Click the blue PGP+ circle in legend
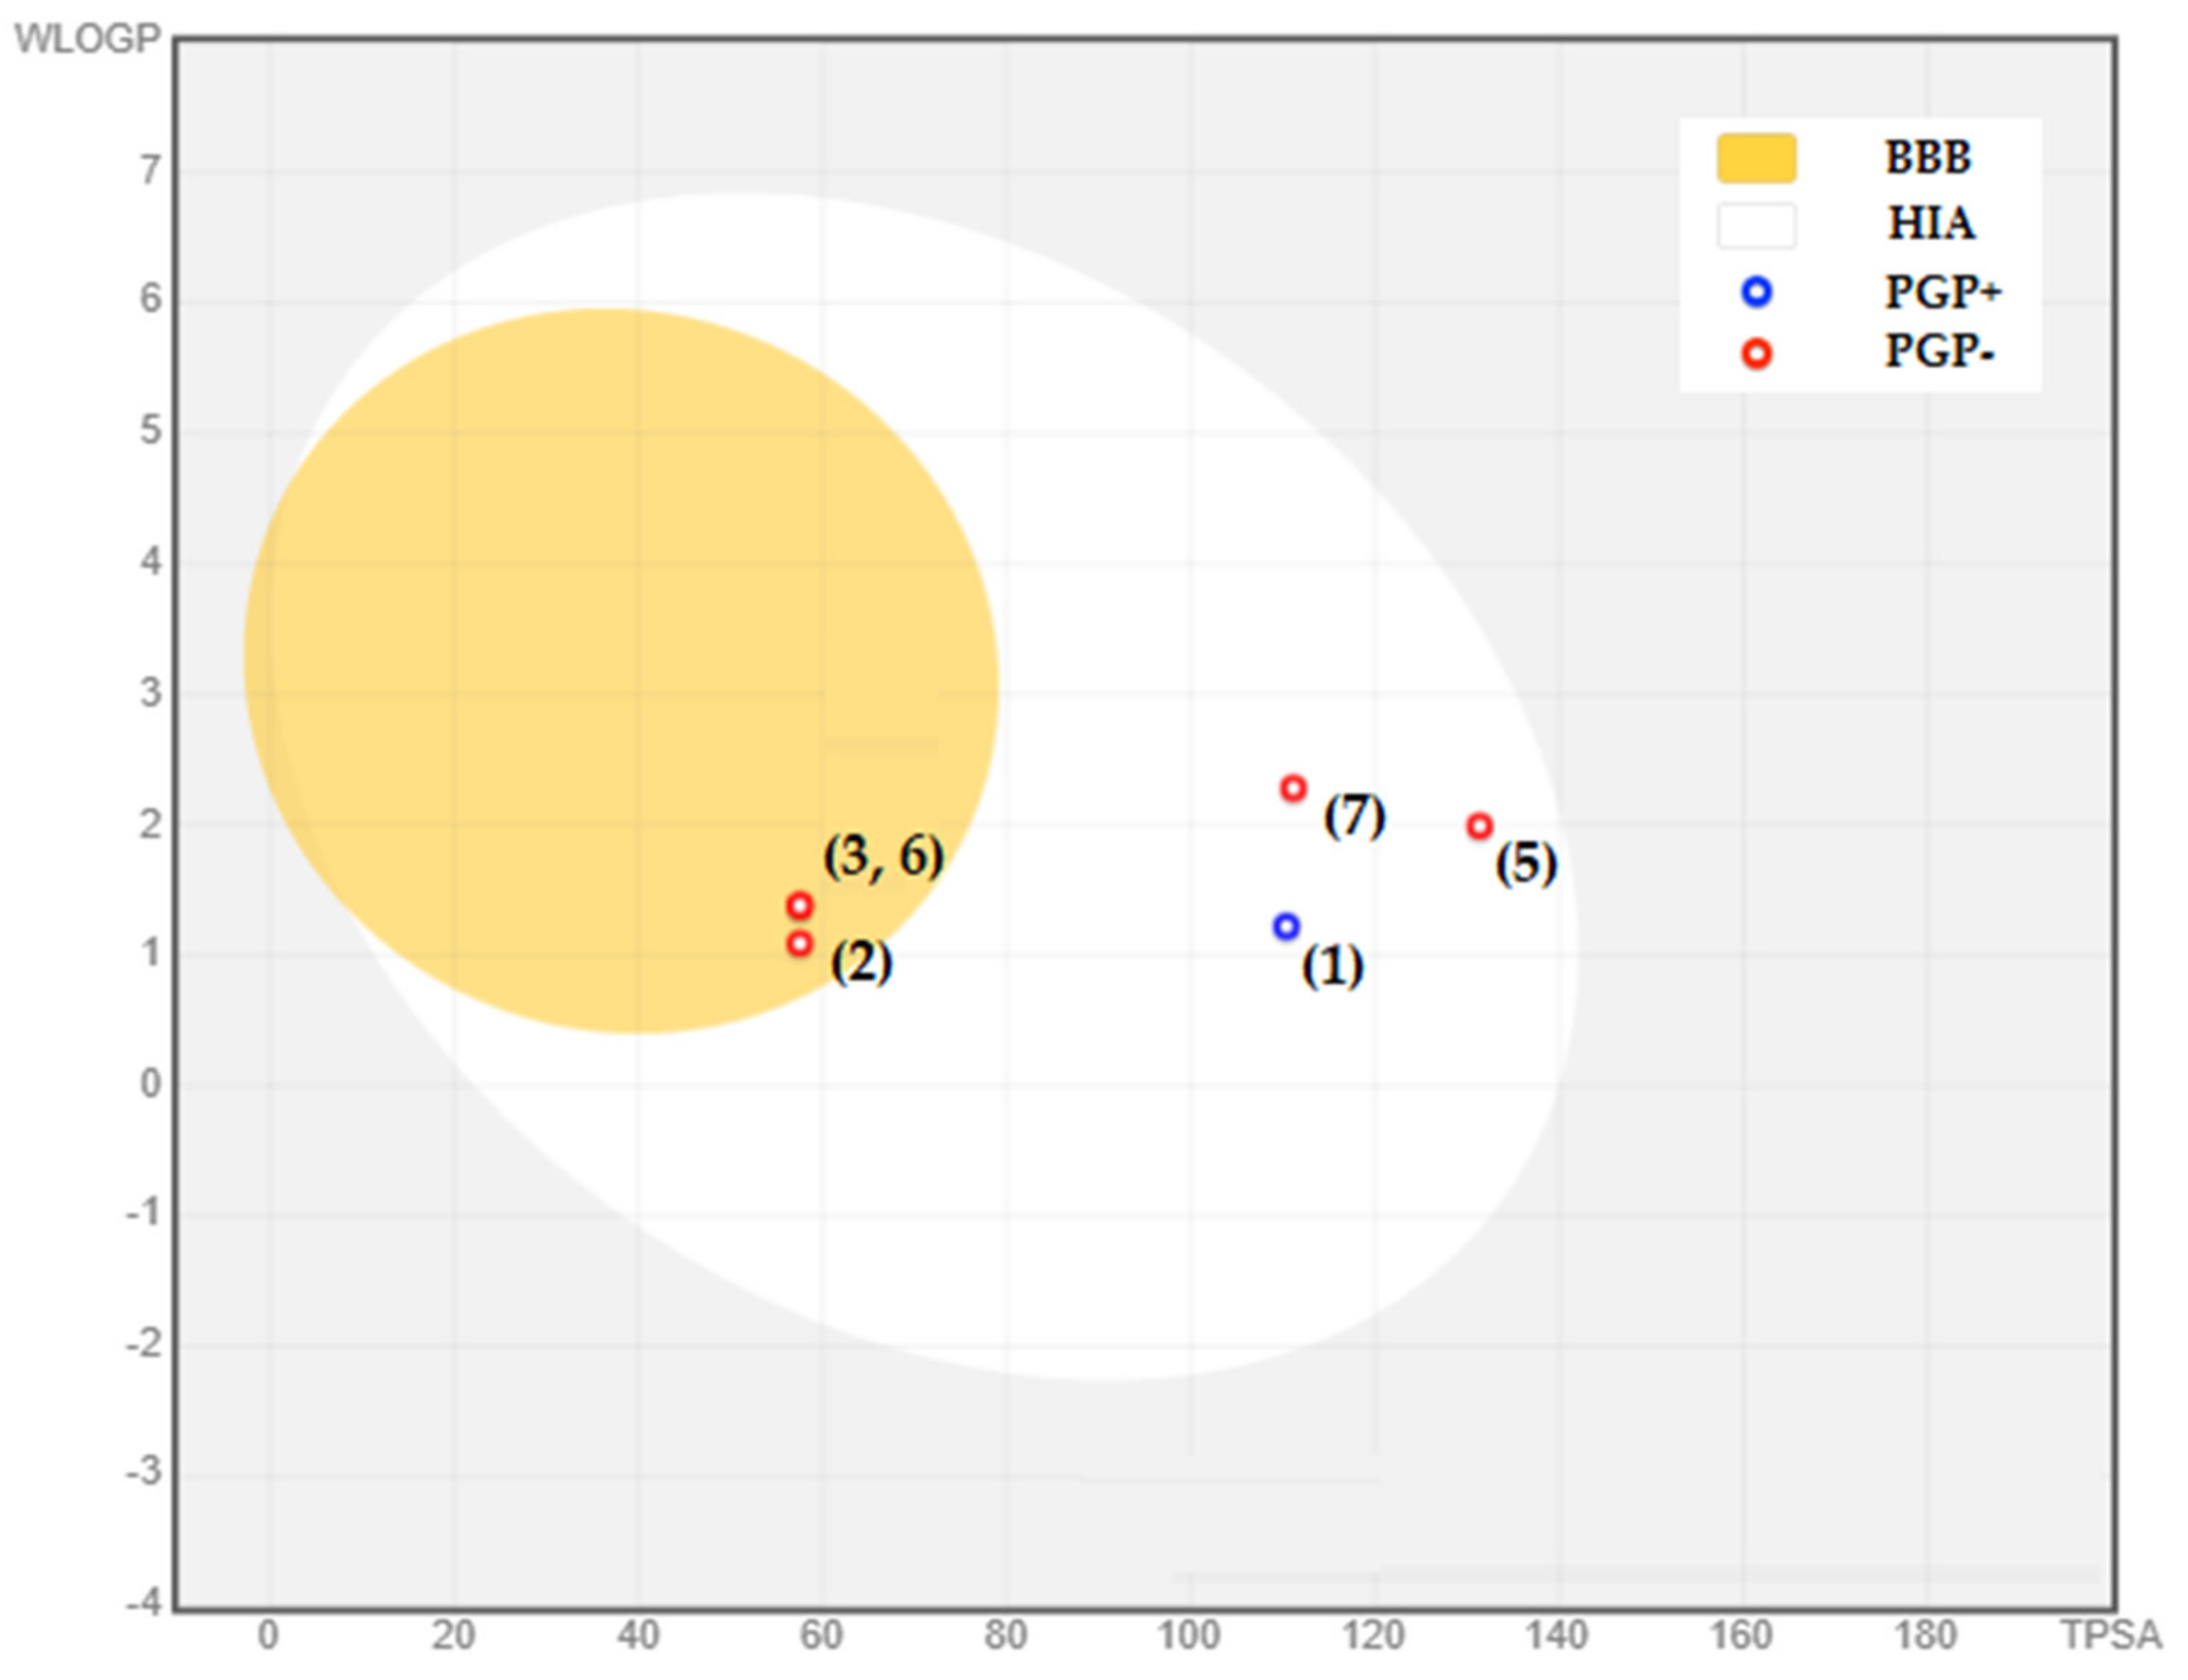 point(1756,292)
